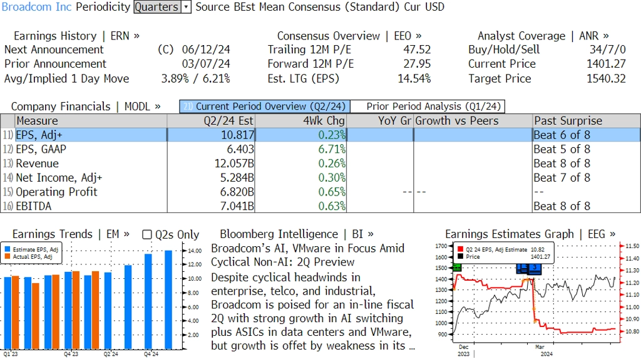Open the Broadcom Inc security link
This screenshot has height=359, width=641.
click(x=37, y=7)
